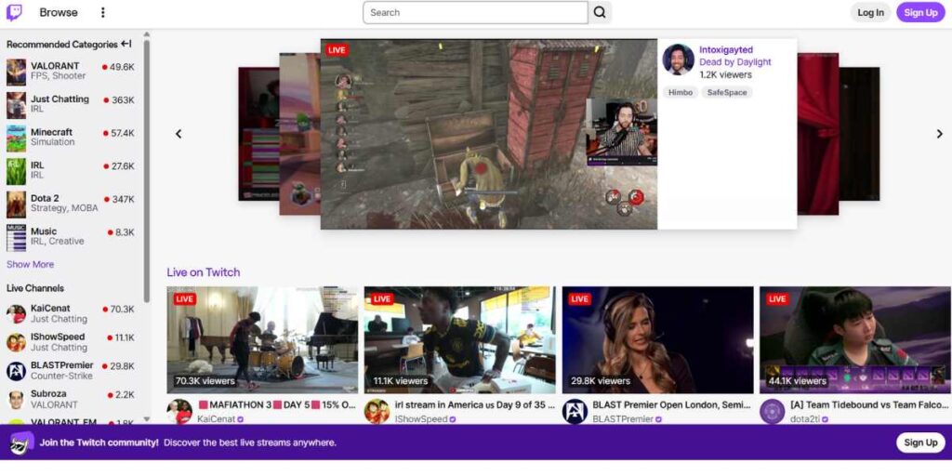Open the Dota 2 category box art
Viewport: 952px width, 476px height.
click(17, 205)
